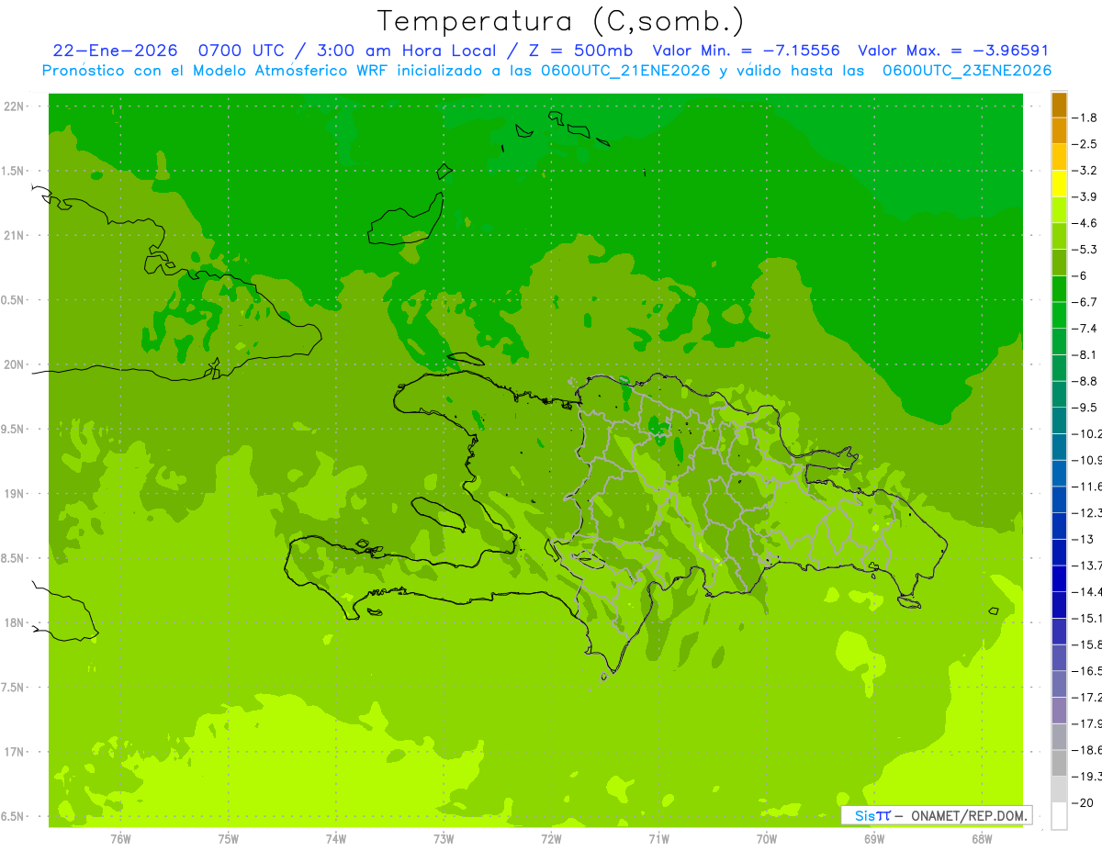Click the '74W' longitude label
The width and height of the screenshot is (1102, 851).
coord(336,838)
